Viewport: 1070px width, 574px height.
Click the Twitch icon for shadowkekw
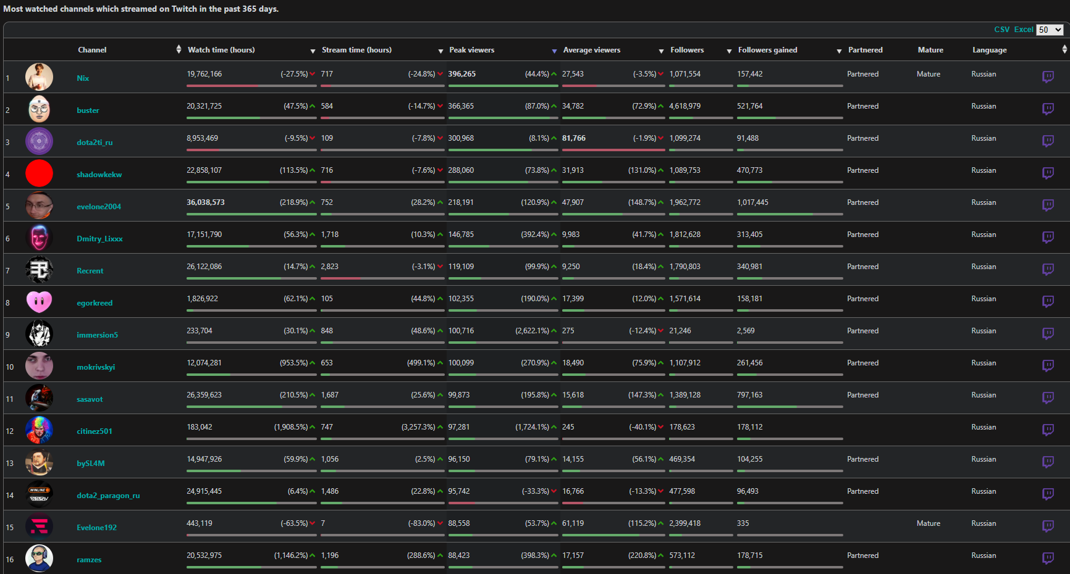pos(1048,173)
